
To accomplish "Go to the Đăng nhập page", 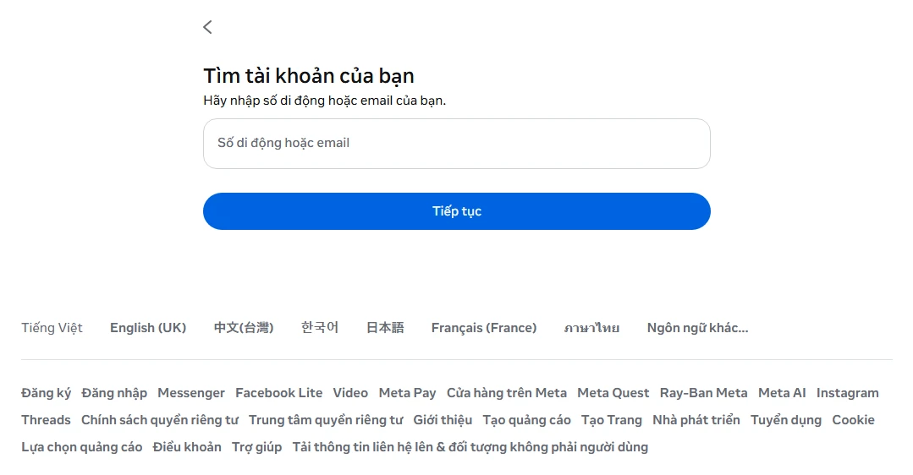I will coord(114,393).
